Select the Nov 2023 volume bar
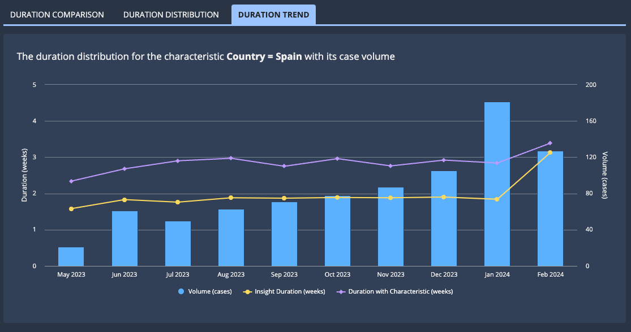This screenshot has height=332, width=631. pos(390,227)
